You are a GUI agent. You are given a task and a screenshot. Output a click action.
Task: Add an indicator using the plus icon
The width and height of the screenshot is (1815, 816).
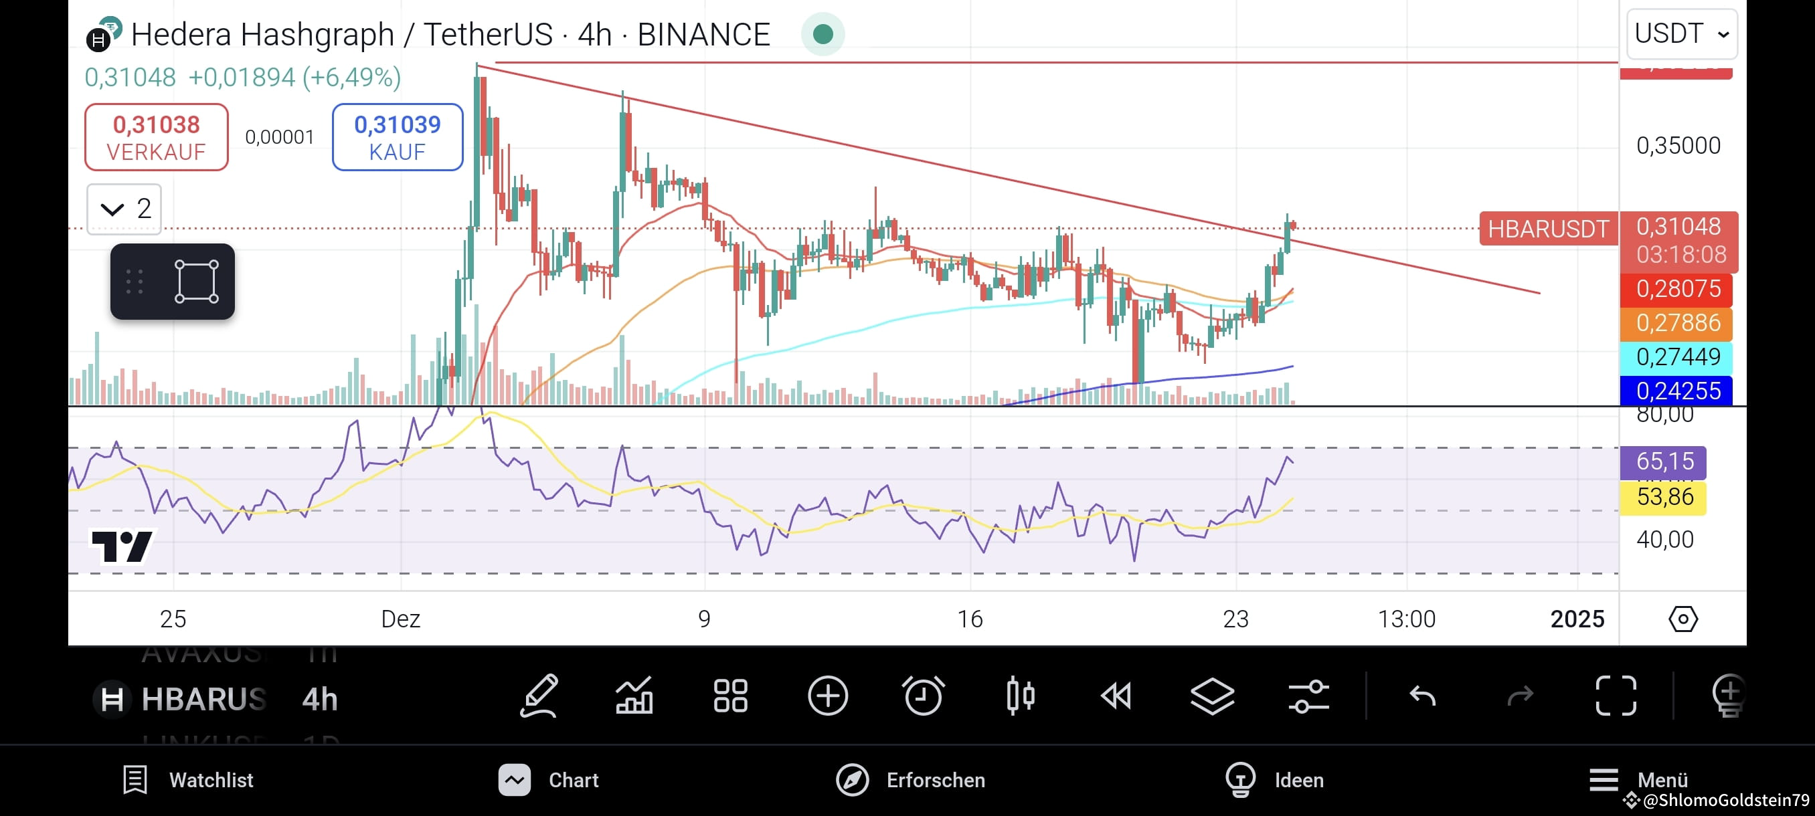click(828, 697)
